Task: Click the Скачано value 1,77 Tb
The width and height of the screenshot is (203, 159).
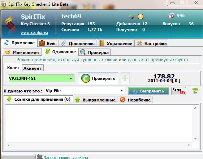Action: click(x=95, y=29)
